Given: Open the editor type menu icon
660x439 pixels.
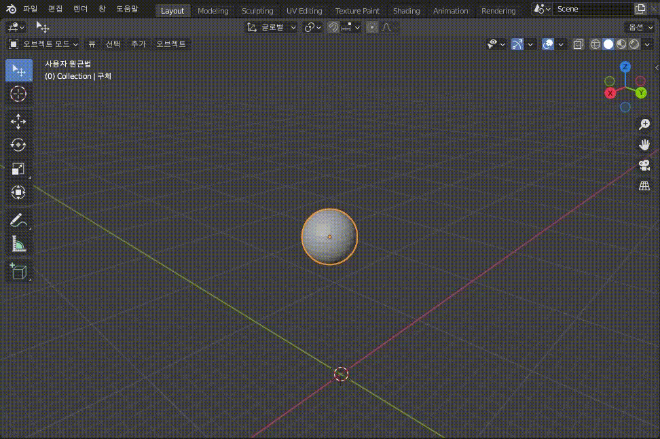Looking at the screenshot, I should (x=16, y=28).
